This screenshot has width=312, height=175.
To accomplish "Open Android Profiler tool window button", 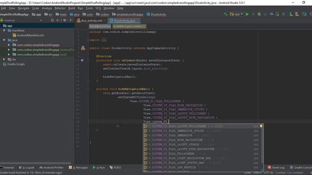I will [51, 168].
